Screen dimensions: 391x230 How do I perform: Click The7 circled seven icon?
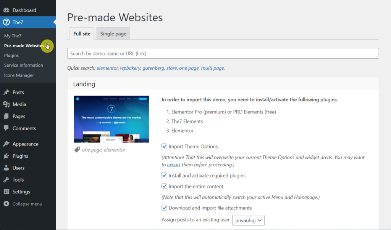point(6,22)
